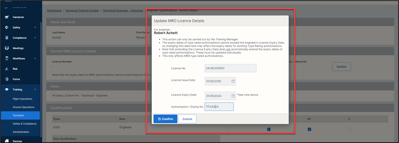Click the Authorisation / Stamp No field
This screenshot has height=143, width=399.
[x=219, y=106]
